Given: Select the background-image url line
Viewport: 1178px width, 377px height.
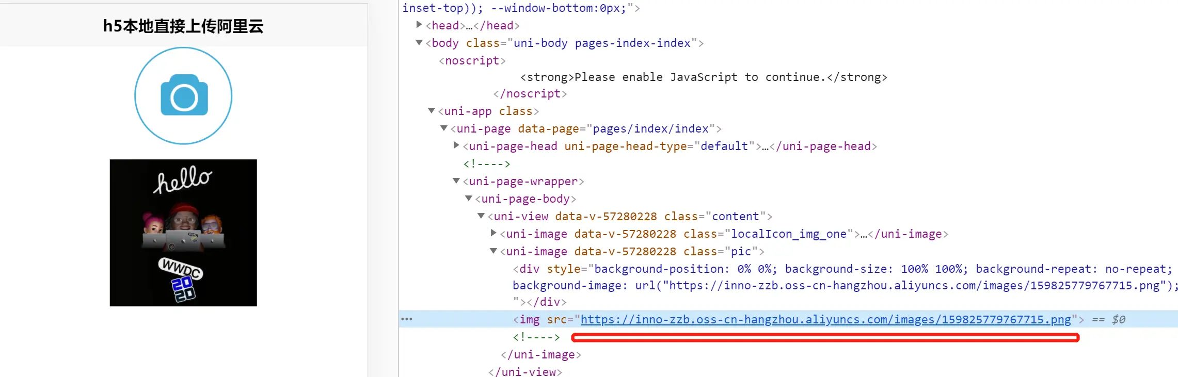Looking at the screenshot, I should pos(846,286).
